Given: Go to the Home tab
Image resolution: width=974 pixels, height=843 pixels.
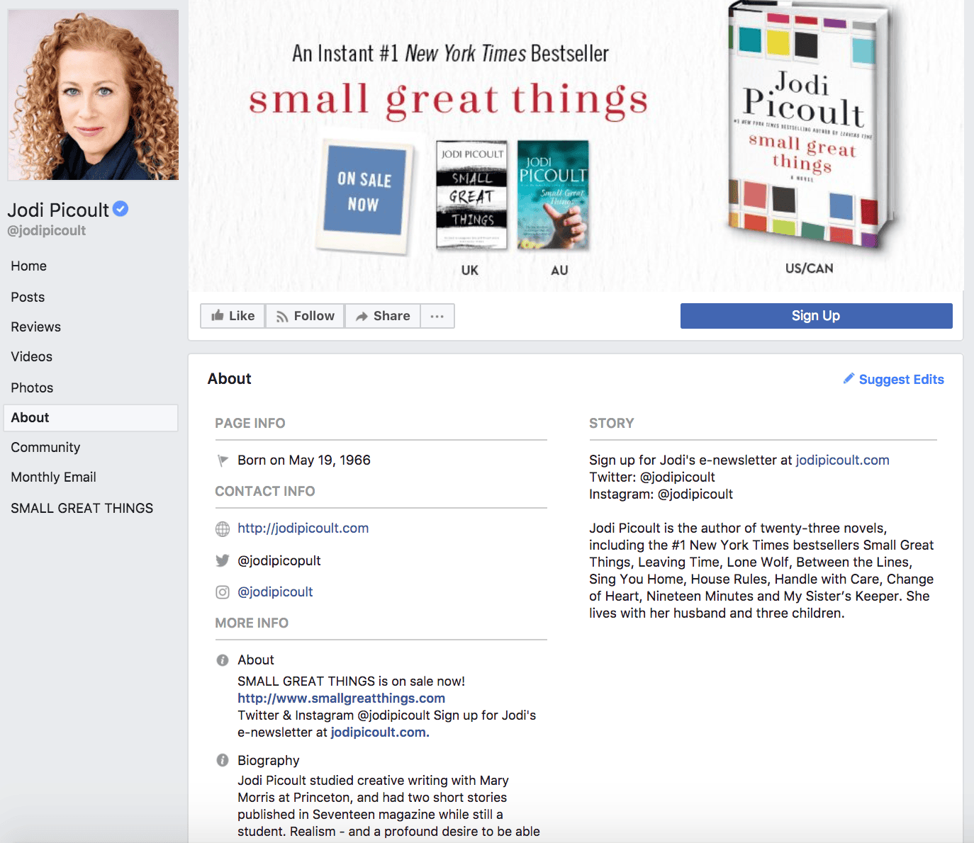Looking at the screenshot, I should [28, 266].
